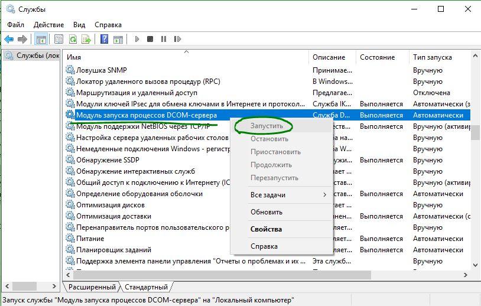
Task: Select Настройка сервера удаленных рабочих столов
Action: coord(152,138)
